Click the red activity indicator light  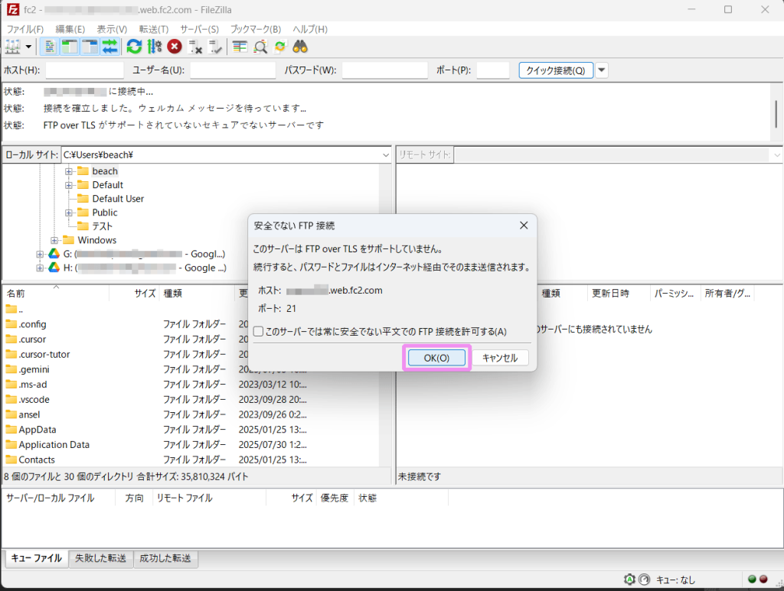(x=763, y=580)
